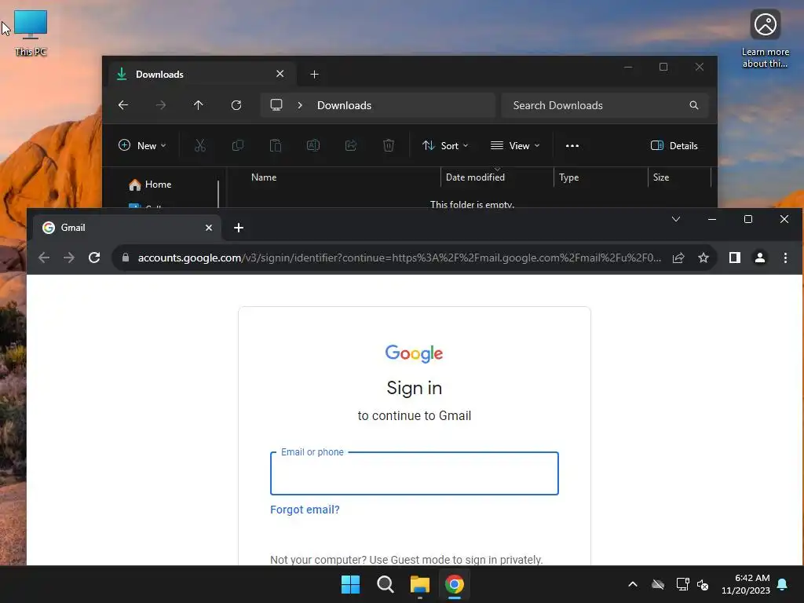Bookmark this page with the star icon
Viewport: 804px width, 603px height.
click(x=703, y=258)
